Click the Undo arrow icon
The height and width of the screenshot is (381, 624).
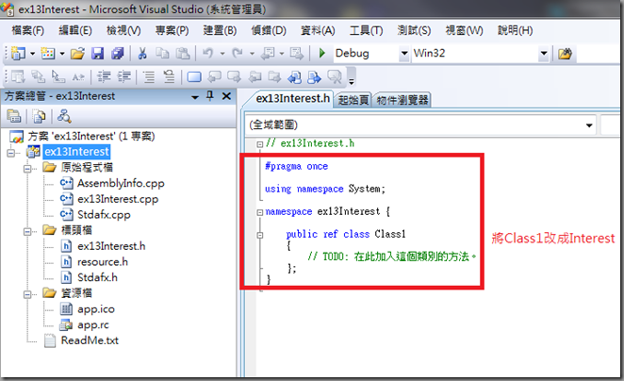point(208,53)
